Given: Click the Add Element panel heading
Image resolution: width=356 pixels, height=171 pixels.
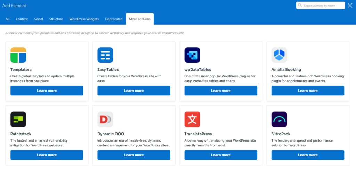Looking at the screenshot, I should coord(14,6).
